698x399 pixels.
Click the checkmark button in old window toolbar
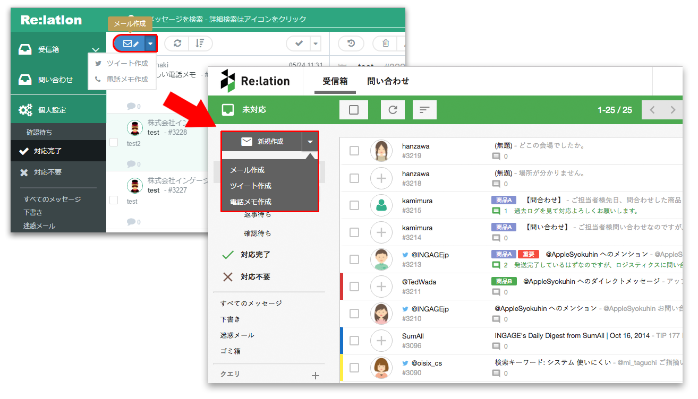(299, 44)
